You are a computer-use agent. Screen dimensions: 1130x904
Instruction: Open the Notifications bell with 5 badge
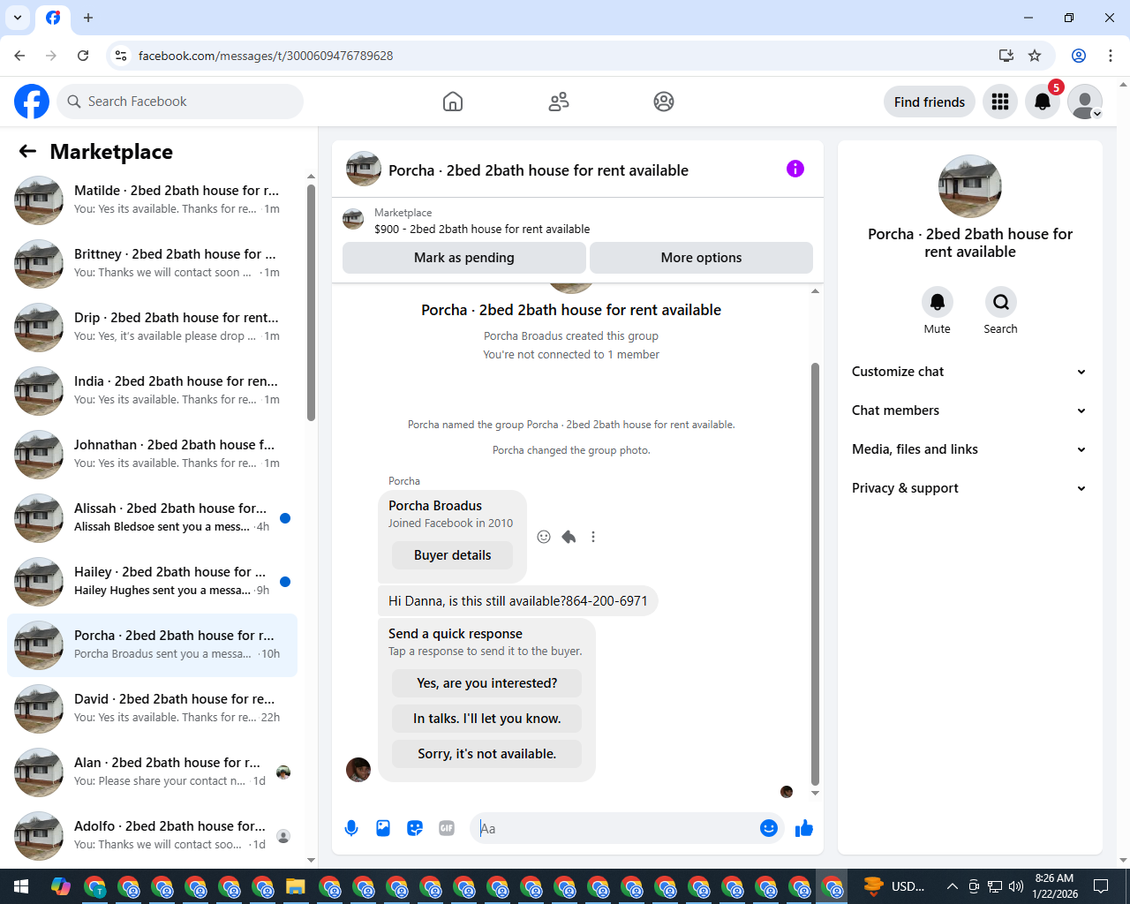[x=1043, y=102]
